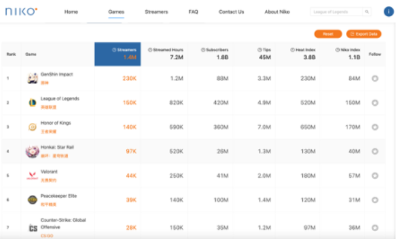This screenshot has height=239, width=396.
Task: Click the Peacekeeper Elite game icon
Action: [x=32, y=200]
